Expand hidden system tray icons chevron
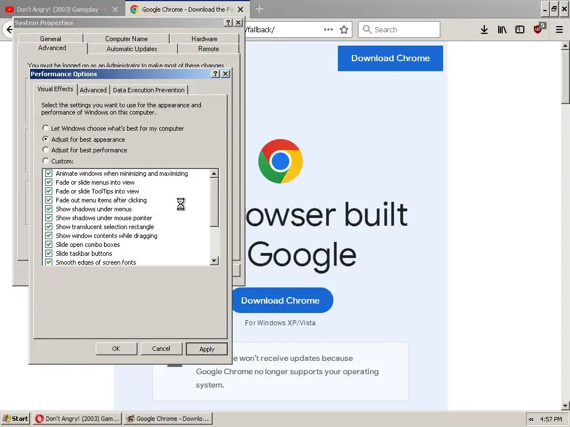Screen dimensions: 570x427 tap(531, 419)
